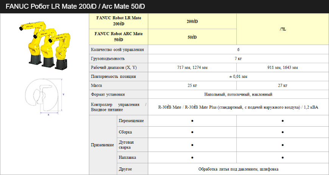Click the 717 мм, 1274 мм range value
This screenshot has height=175, width=329.
[x=192, y=68]
